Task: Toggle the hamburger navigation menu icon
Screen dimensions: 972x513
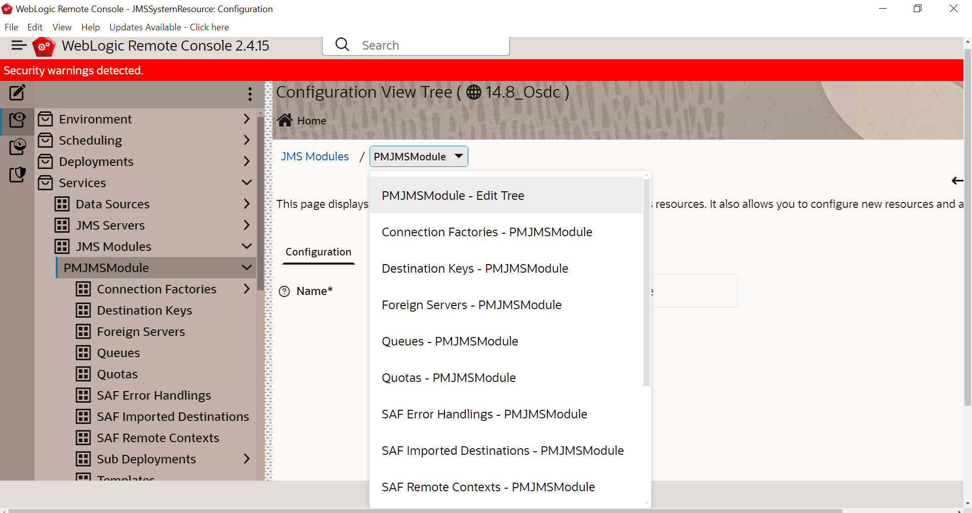Action: point(19,46)
